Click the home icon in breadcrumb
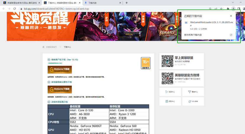The height and width of the screenshot is (134, 245). (44, 47)
